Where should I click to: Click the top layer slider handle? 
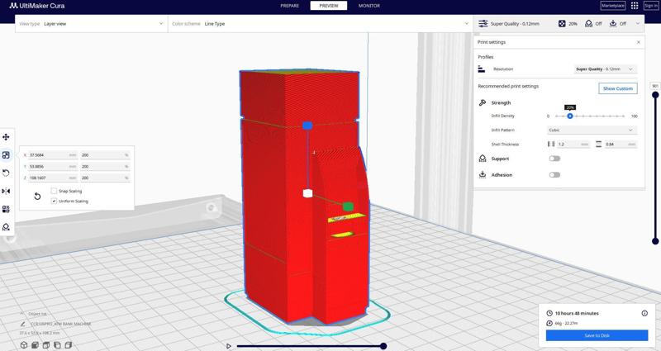pos(655,95)
